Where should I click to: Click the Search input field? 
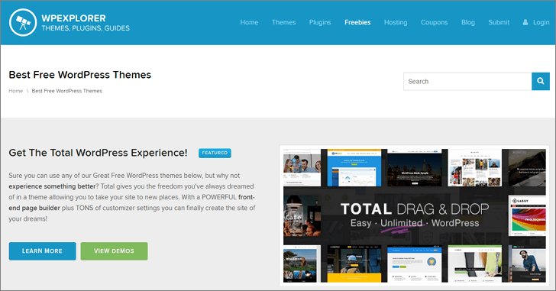click(x=467, y=81)
